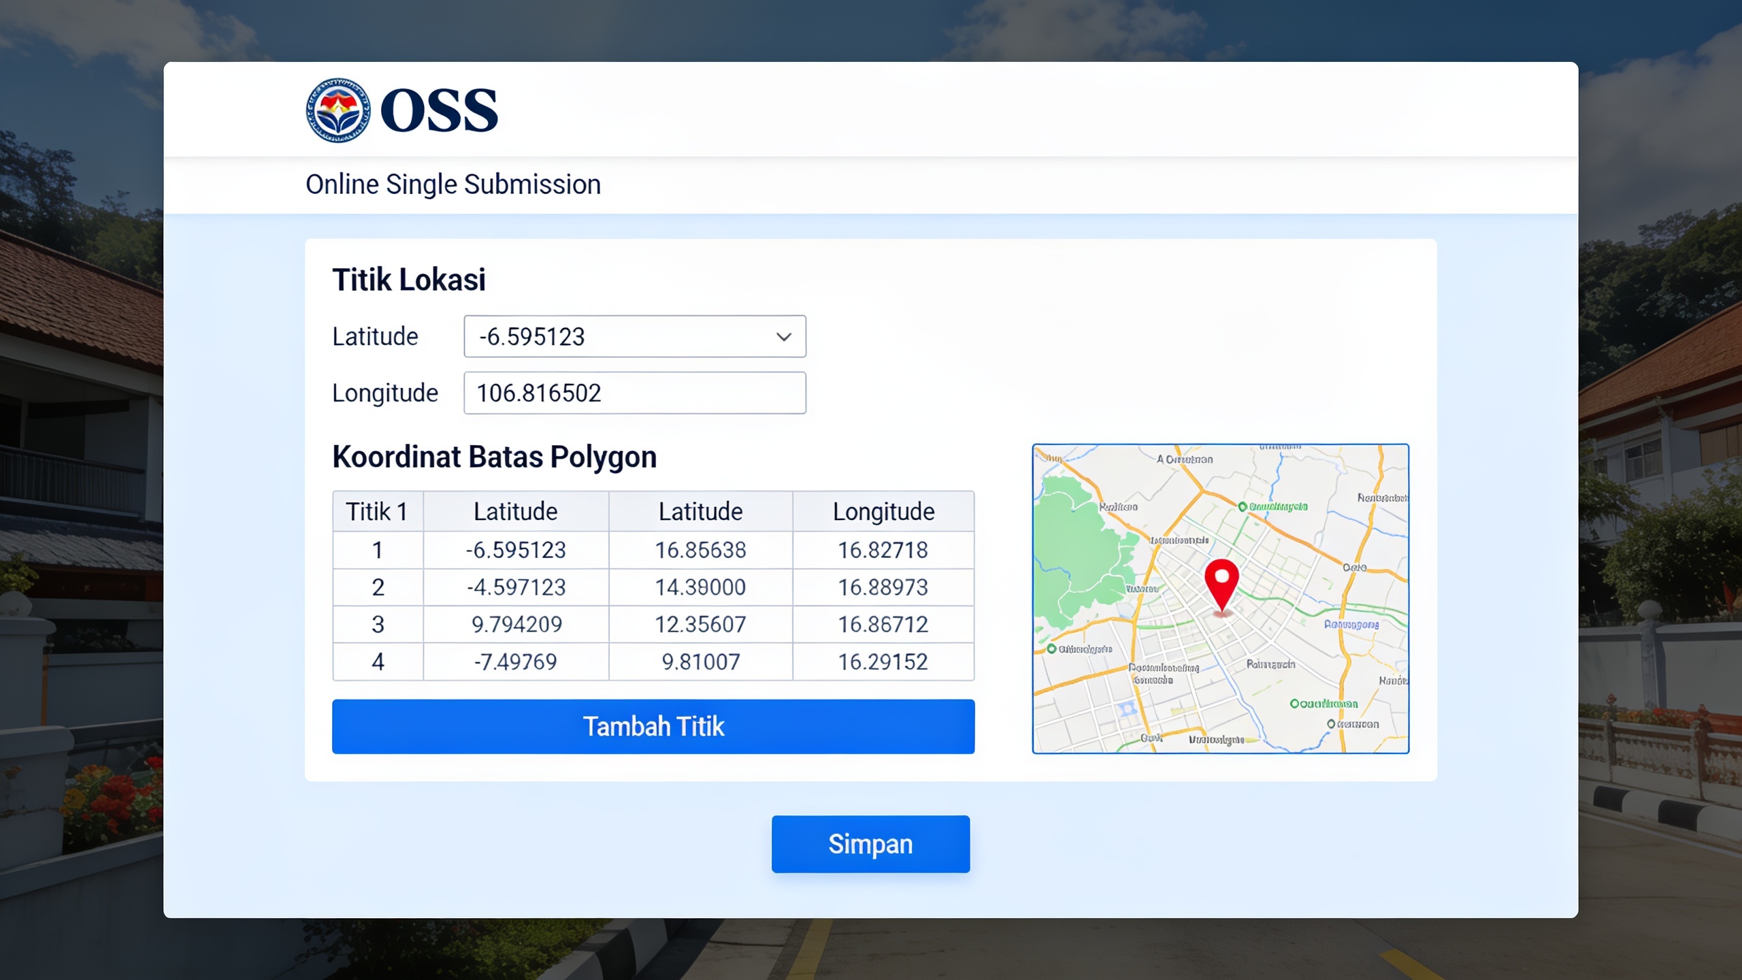The image size is (1742, 980).
Task: Click the OSS wordmark text
Action: tap(439, 110)
